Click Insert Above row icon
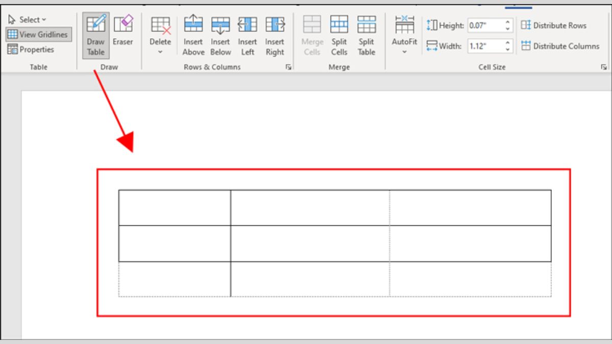Image resolution: width=612 pixels, height=344 pixels. click(193, 35)
